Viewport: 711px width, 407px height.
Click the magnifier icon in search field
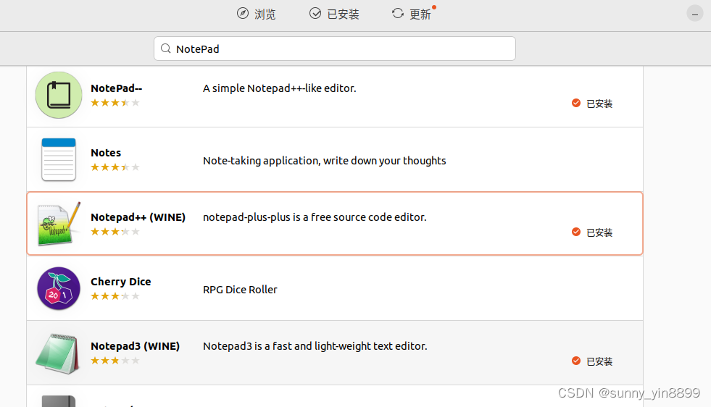coord(166,49)
